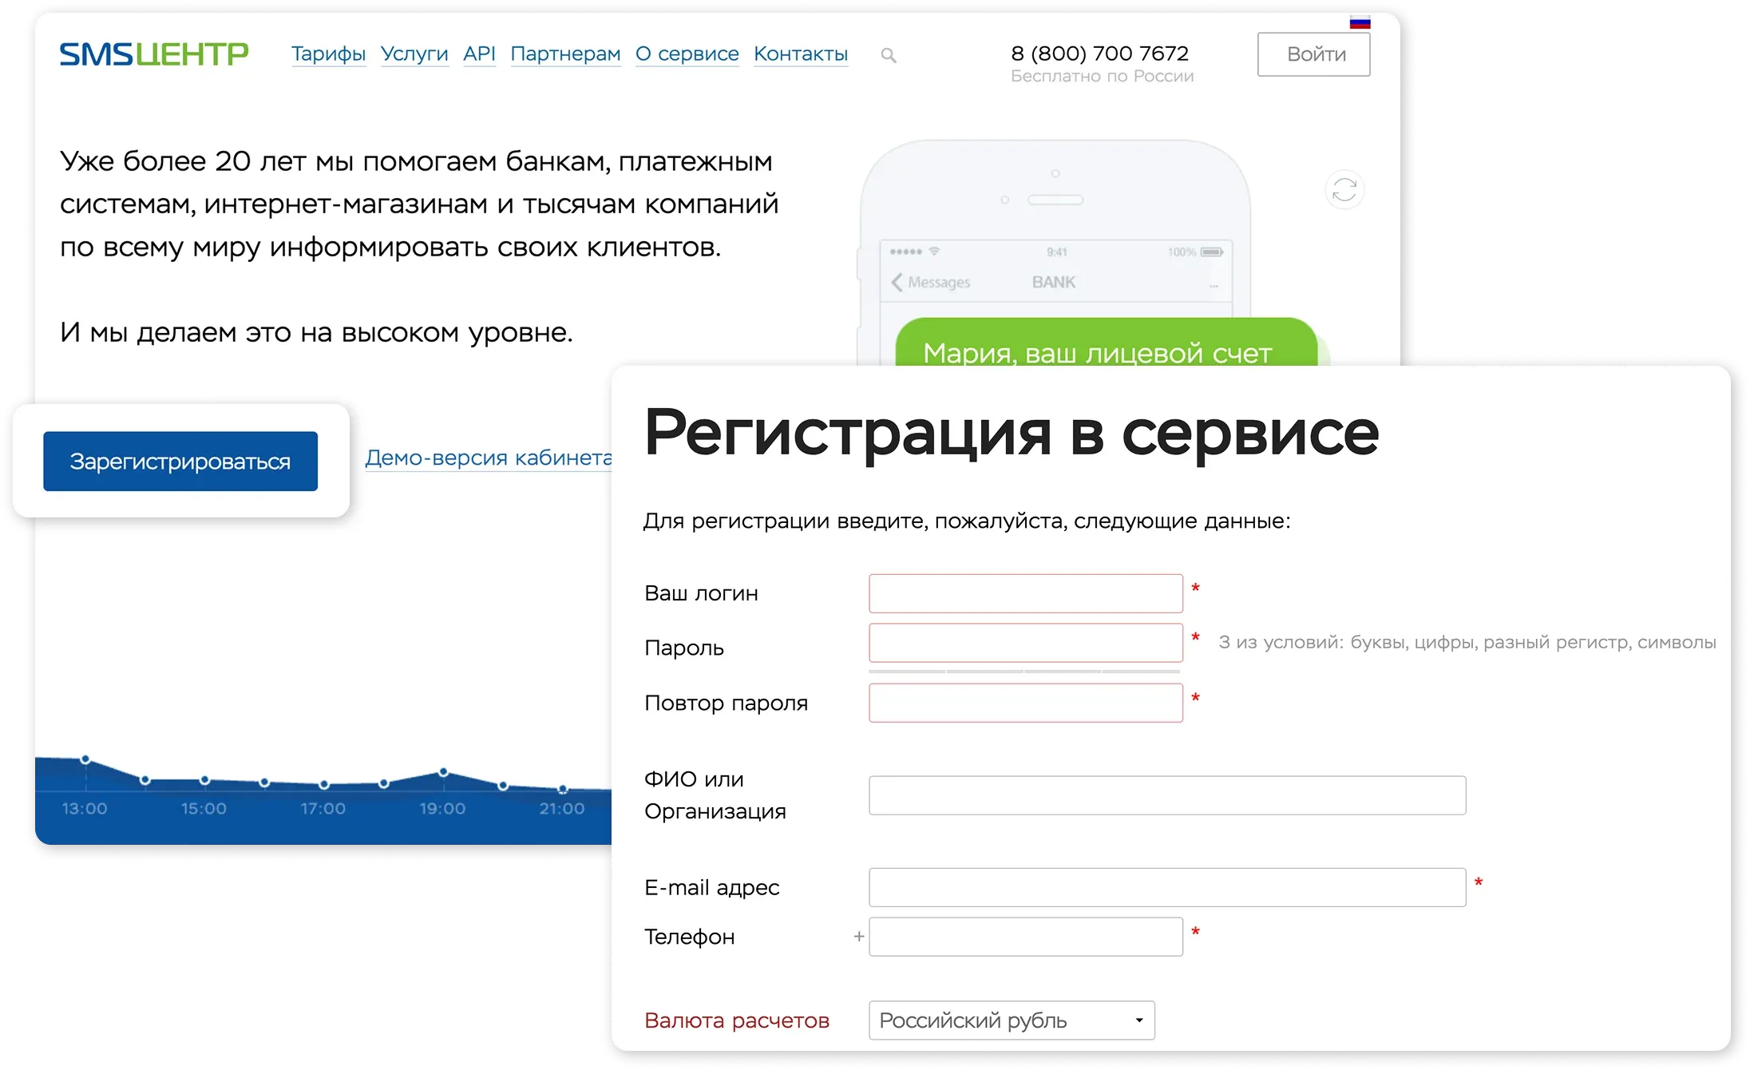The image size is (1750, 1070).
Task: Click the search magnifier icon in header
Action: coord(889,54)
